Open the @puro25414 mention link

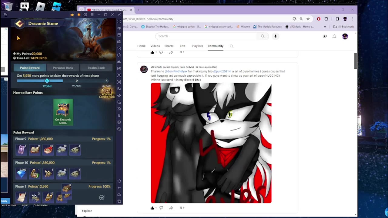tap(222, 71)
